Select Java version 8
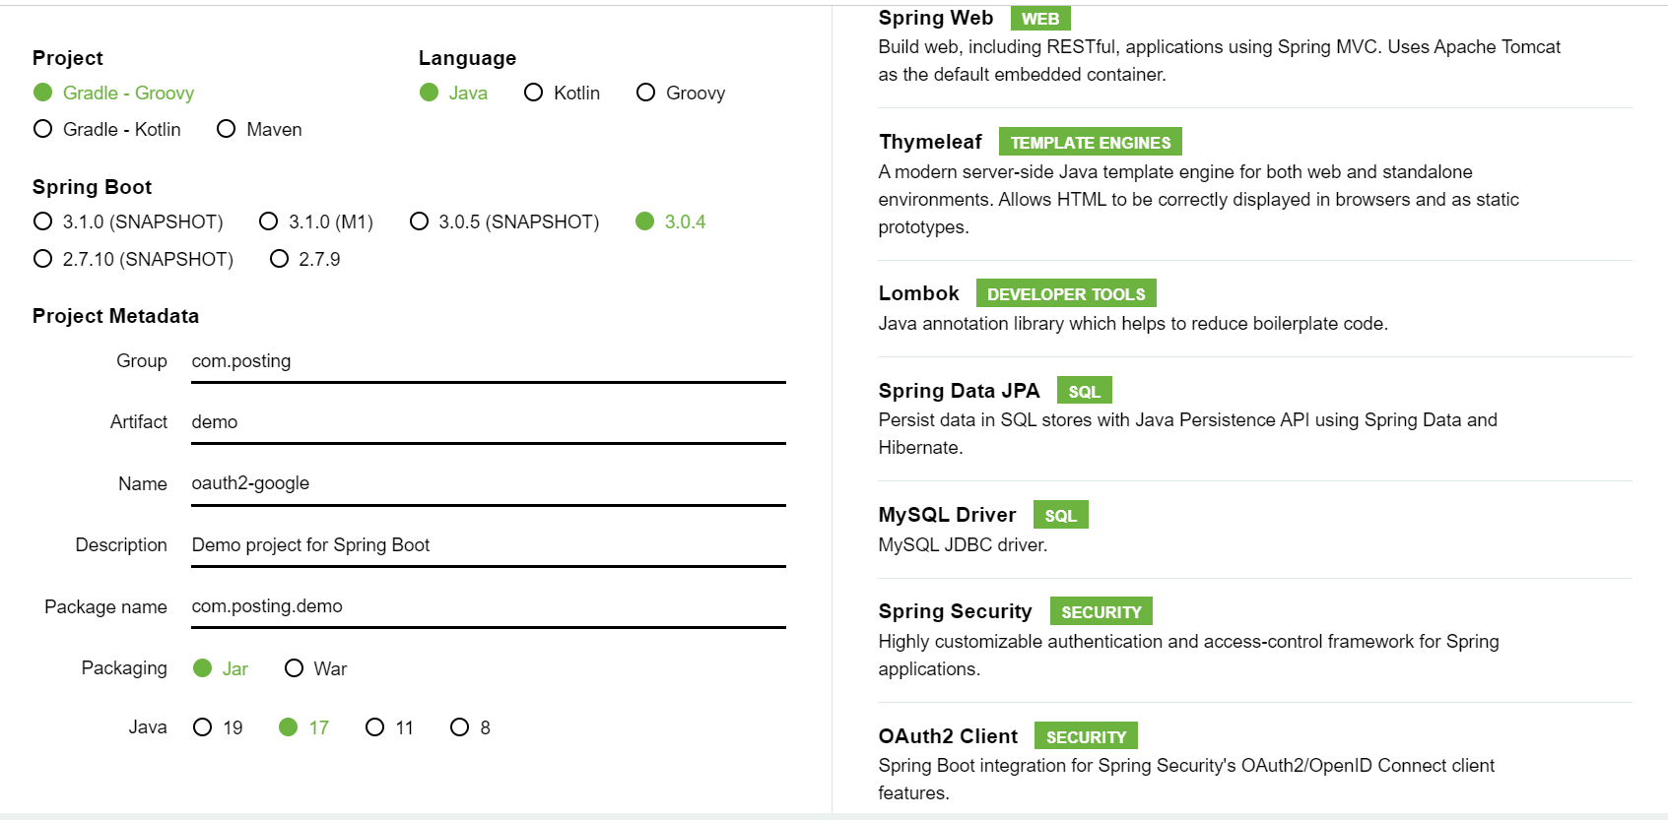The width and height of the screenshot is (1668, 820). point(470,727)
